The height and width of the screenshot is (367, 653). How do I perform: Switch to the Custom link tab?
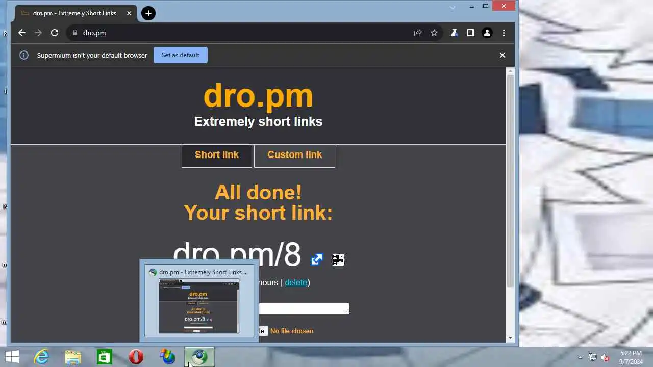[x=294, y=155]
